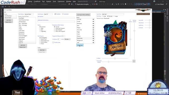The image size is (169, 95).
Task: Click the Add Deck button
Action: tap(9, 20)
